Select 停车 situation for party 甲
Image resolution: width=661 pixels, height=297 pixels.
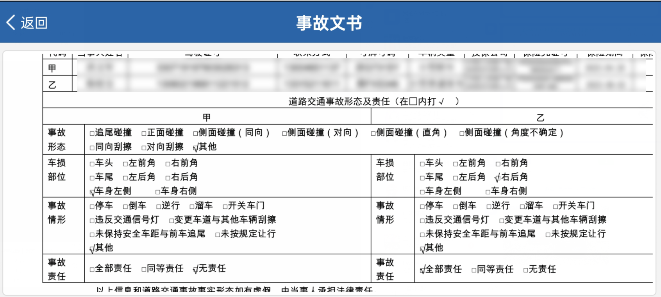[92, 206]
